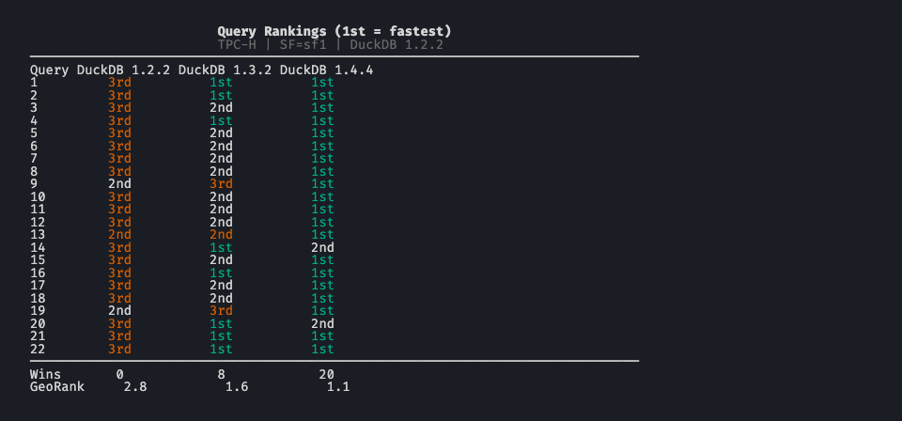This screenshot has height=421, width=902.
Task: Click query 10's '3rd' under DuckDB 1.2.2
Action: 119,196
